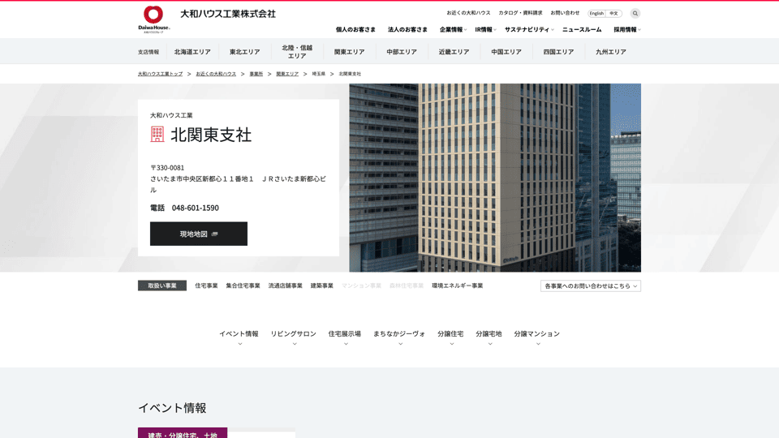Select 北陸・信越エリア tab

pos(297,52)
